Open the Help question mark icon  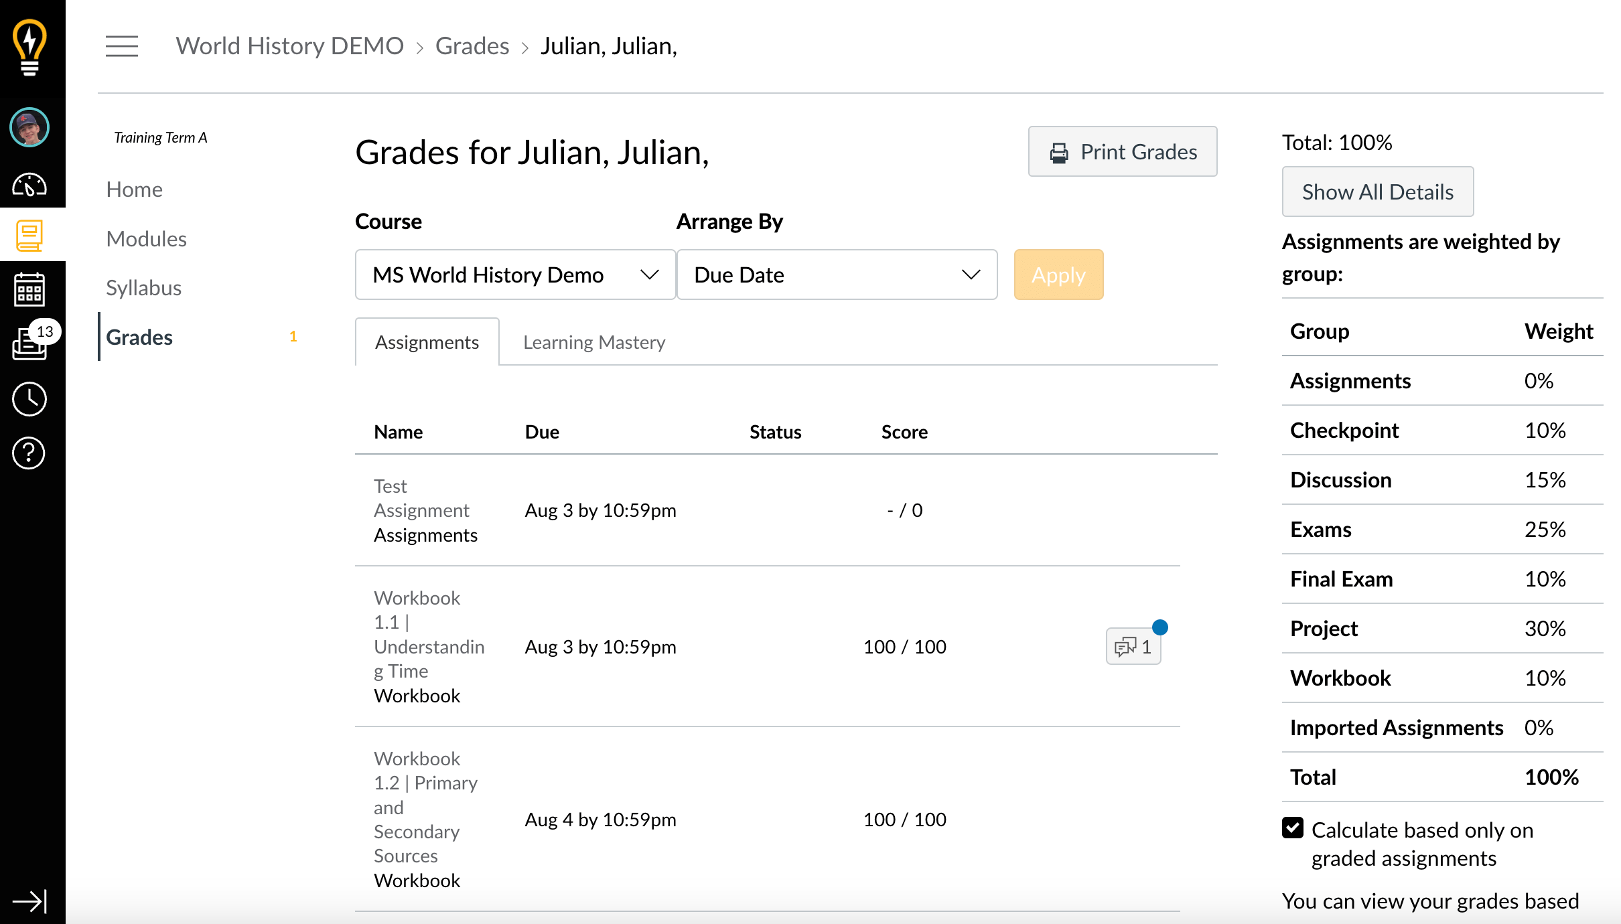(x=29, y=453)
